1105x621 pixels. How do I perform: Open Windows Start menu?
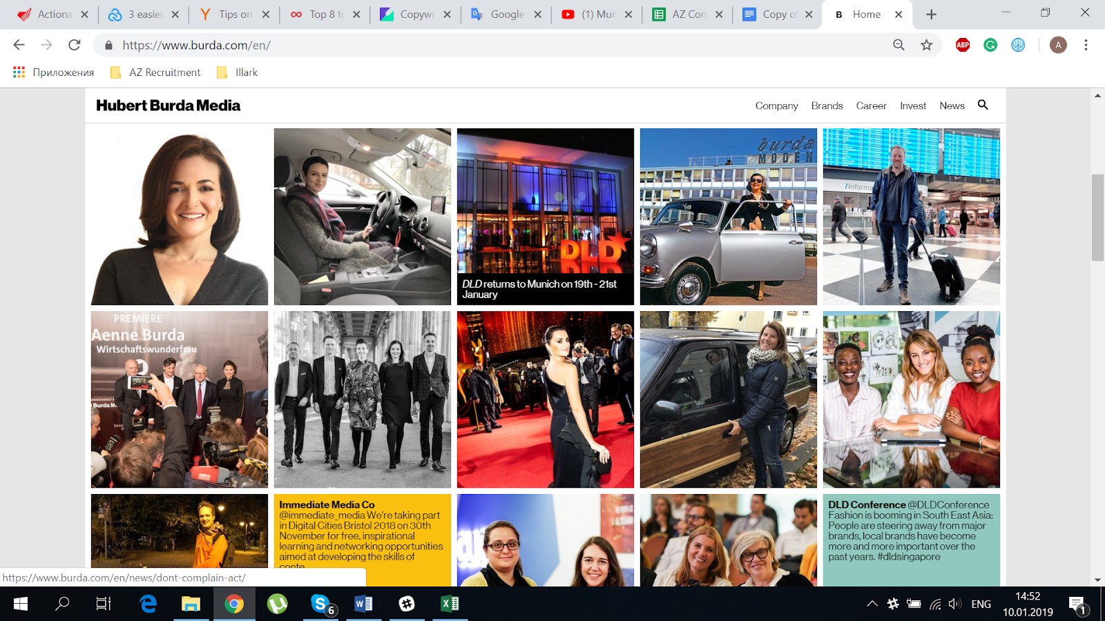(21, 604)
